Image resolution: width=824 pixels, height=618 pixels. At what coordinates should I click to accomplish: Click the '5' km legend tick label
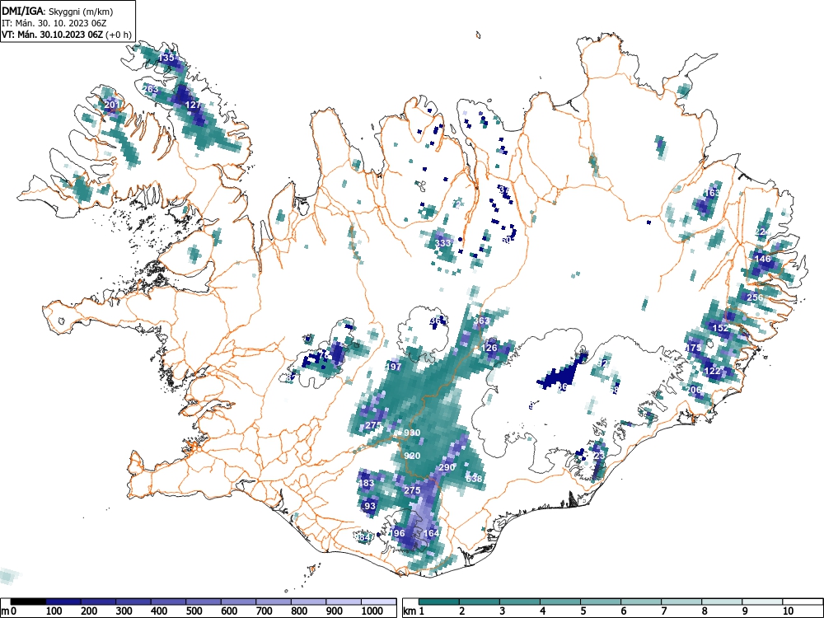coord(583,611)
